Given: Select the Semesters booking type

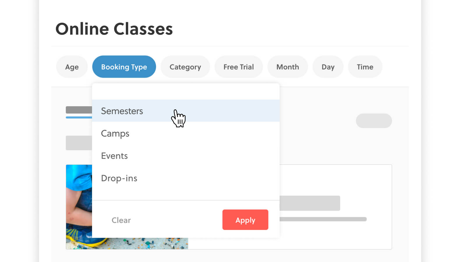Looking at the screenshot, I should pyautogui.click(x=122, y=111).
